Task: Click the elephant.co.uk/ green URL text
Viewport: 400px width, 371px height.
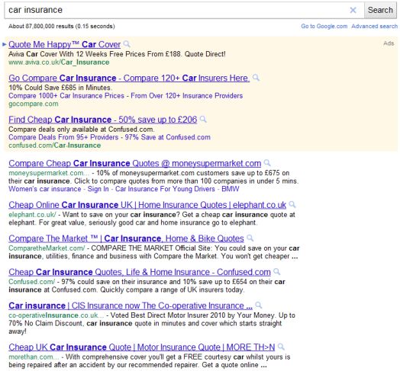Action: (32, 215)
